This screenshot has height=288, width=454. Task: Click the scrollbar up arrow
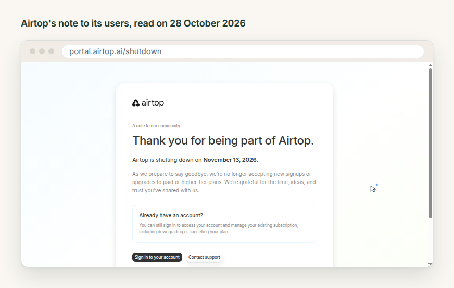[x=430, y=66]
